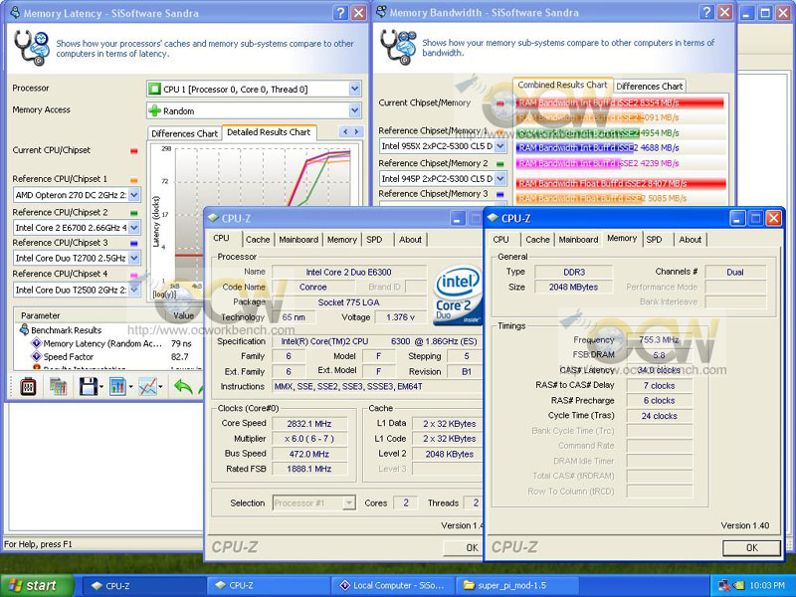Click the green back arrow in Sandra toolbar
Screen dimensions: 796x597
tap(183, 387)
